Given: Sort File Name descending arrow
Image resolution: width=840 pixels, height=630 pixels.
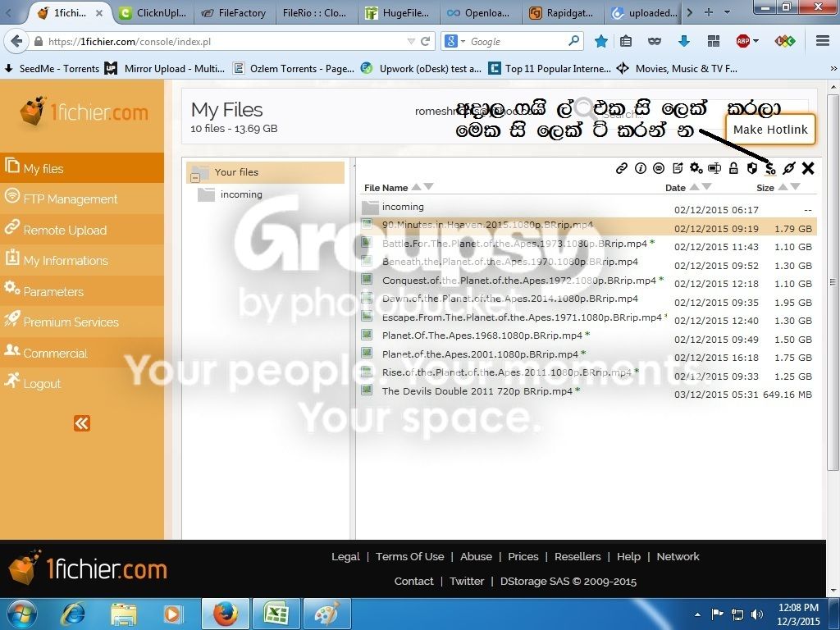Looking at the screenshot, I should 428,186.
